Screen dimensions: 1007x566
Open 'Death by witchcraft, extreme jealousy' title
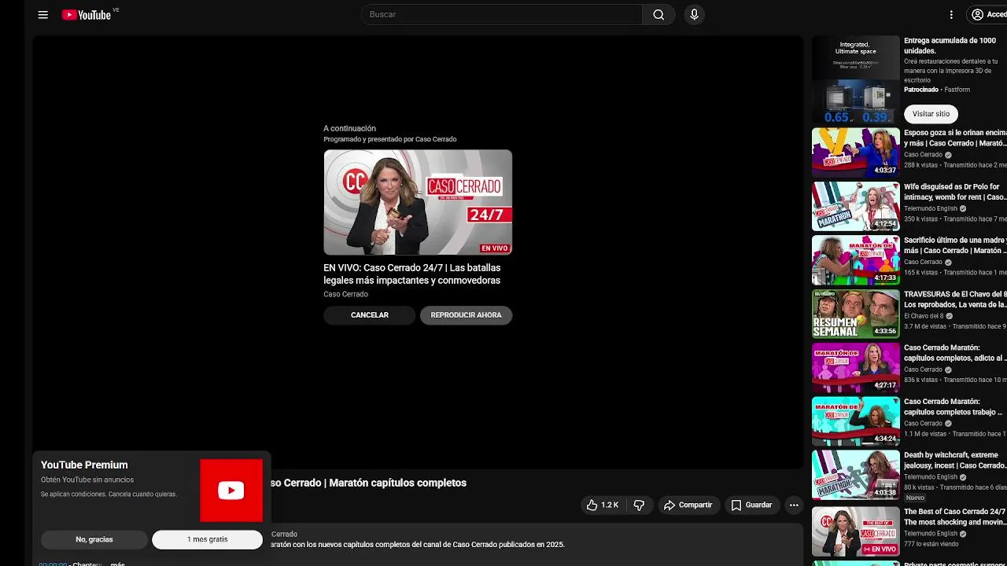coord(955,461)
